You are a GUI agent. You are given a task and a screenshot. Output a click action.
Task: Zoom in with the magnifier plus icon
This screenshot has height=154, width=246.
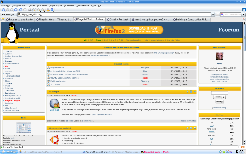coord(39,10)
